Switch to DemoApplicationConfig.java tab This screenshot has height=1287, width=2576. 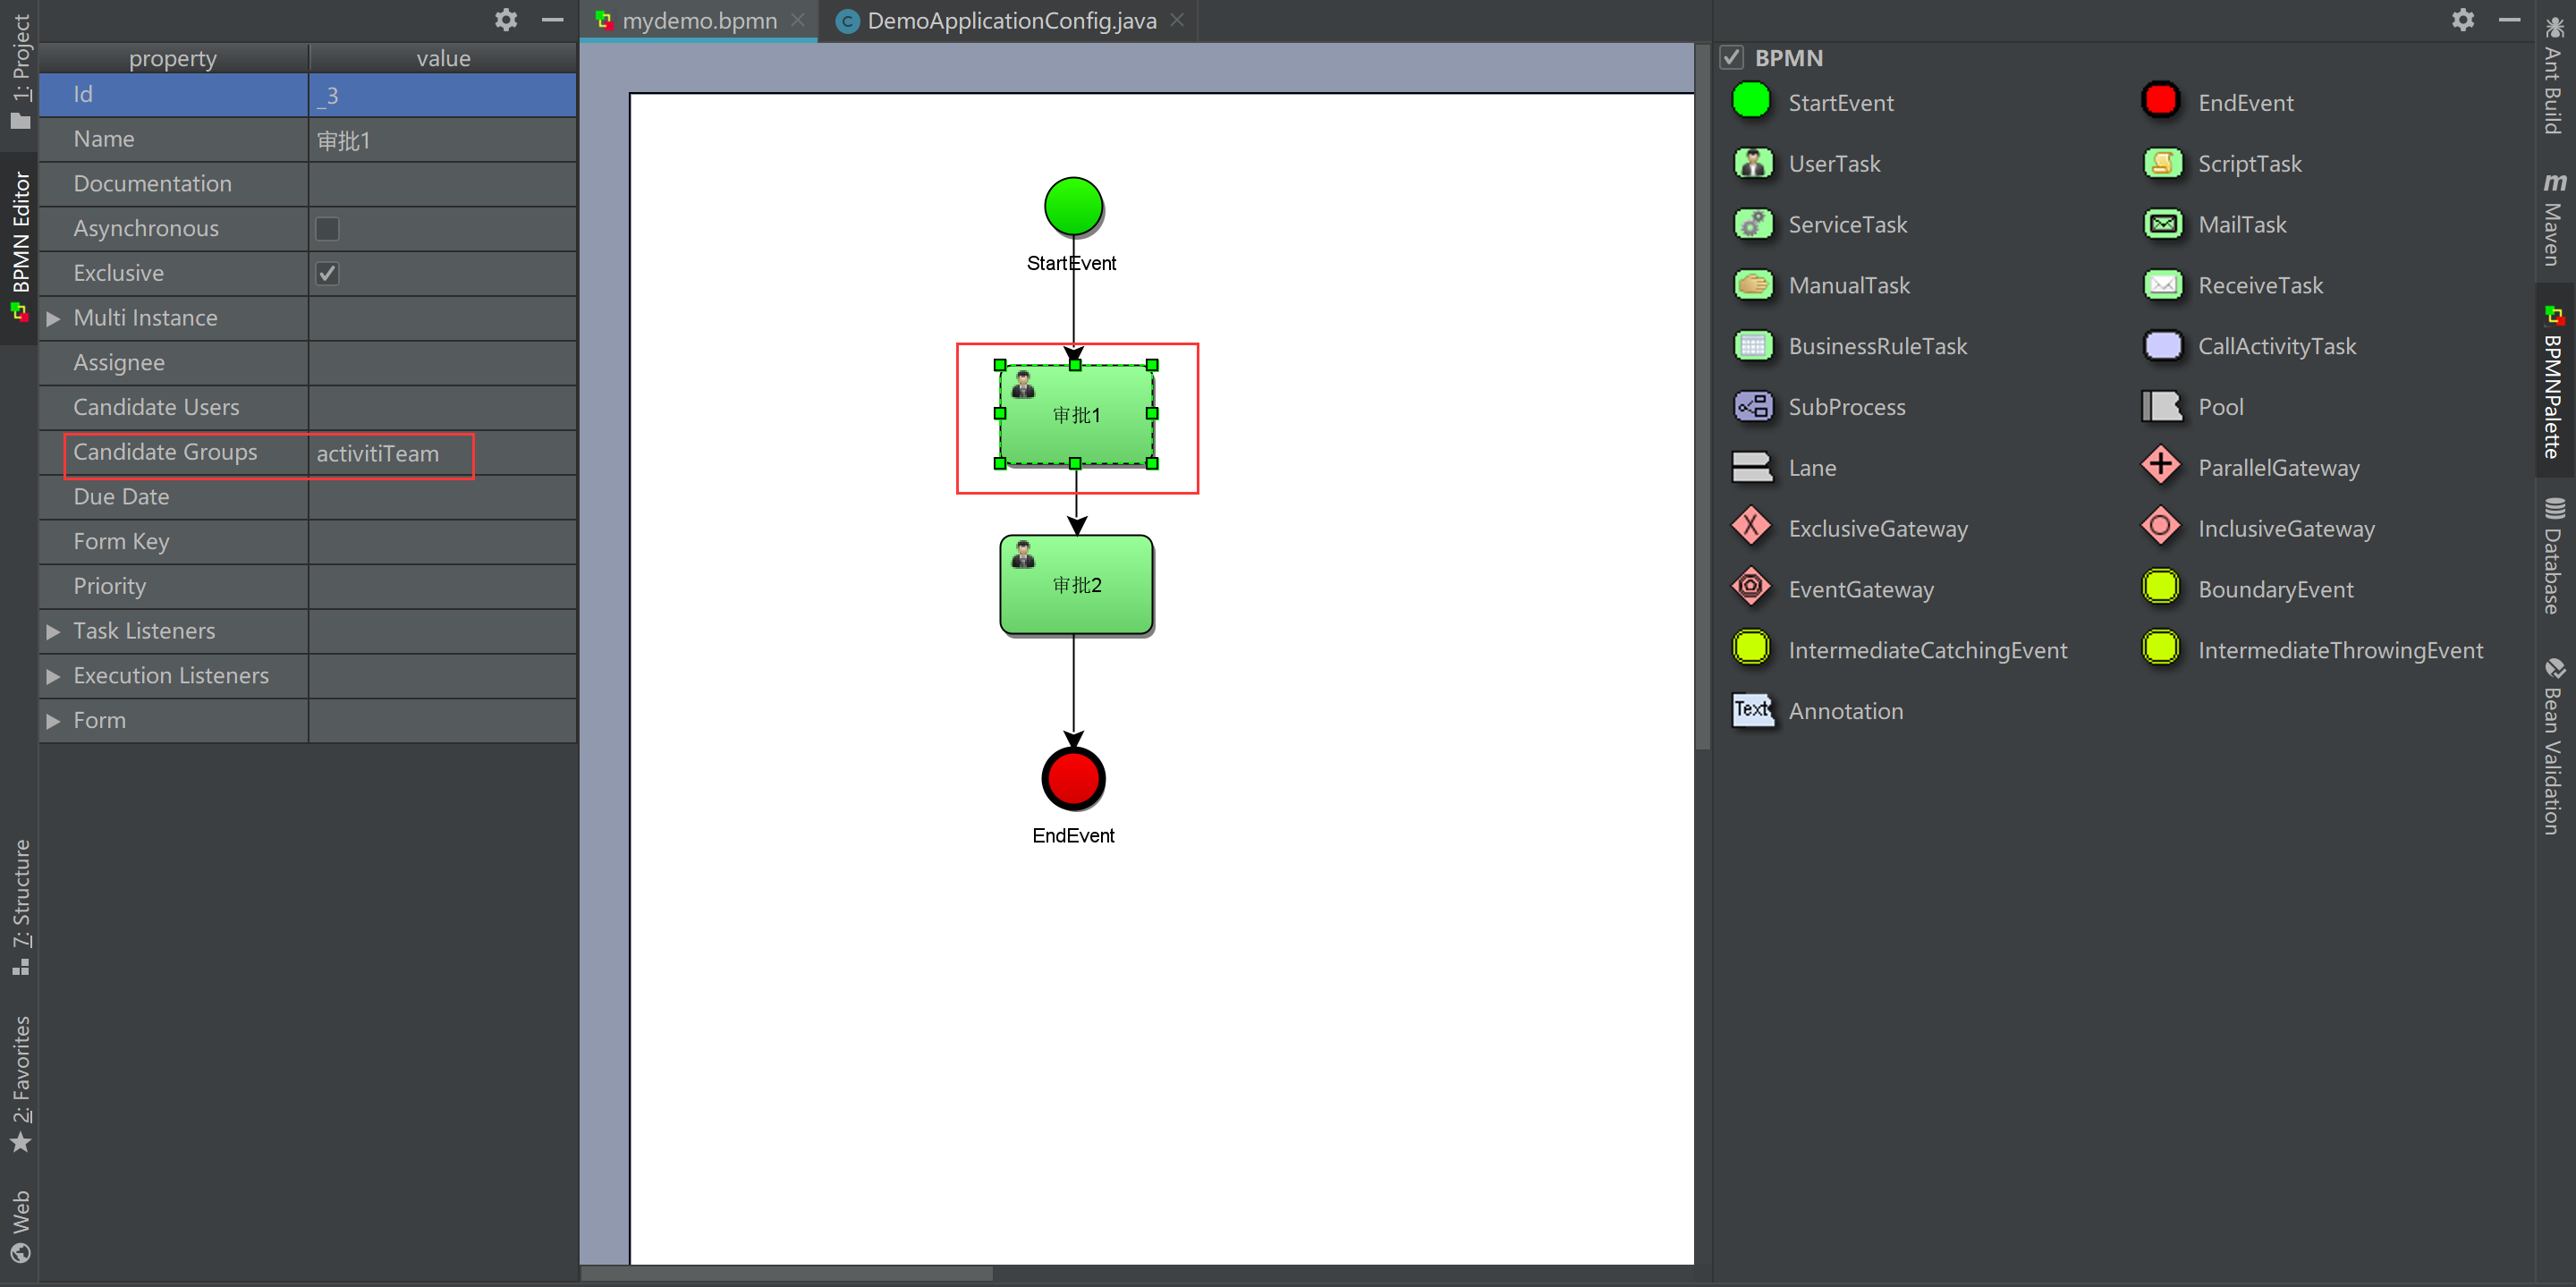[x=1010, y=21]
